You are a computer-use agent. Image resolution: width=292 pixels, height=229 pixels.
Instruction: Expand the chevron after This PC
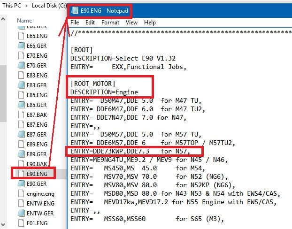pyautogui.click(x=27, y=7)
